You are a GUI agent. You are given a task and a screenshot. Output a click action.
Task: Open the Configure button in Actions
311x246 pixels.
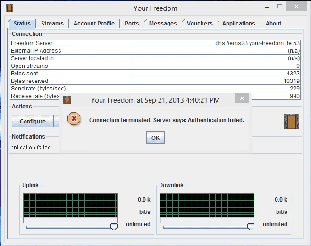pos(33,121)
